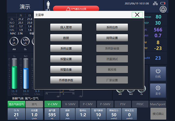Switch to PRVC ventilation mode
This screenshot has width=175, height=121.
(x=140, y=104)
